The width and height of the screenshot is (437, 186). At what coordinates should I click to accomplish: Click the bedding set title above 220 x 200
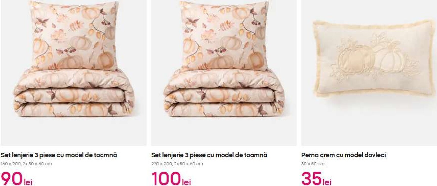coord(209,155)
